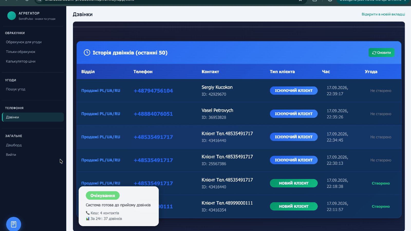The width and height of the screenshot is (411, 231).
Task: Click Відділ column header
Action: pyautogui.click(x=88, y=72)
